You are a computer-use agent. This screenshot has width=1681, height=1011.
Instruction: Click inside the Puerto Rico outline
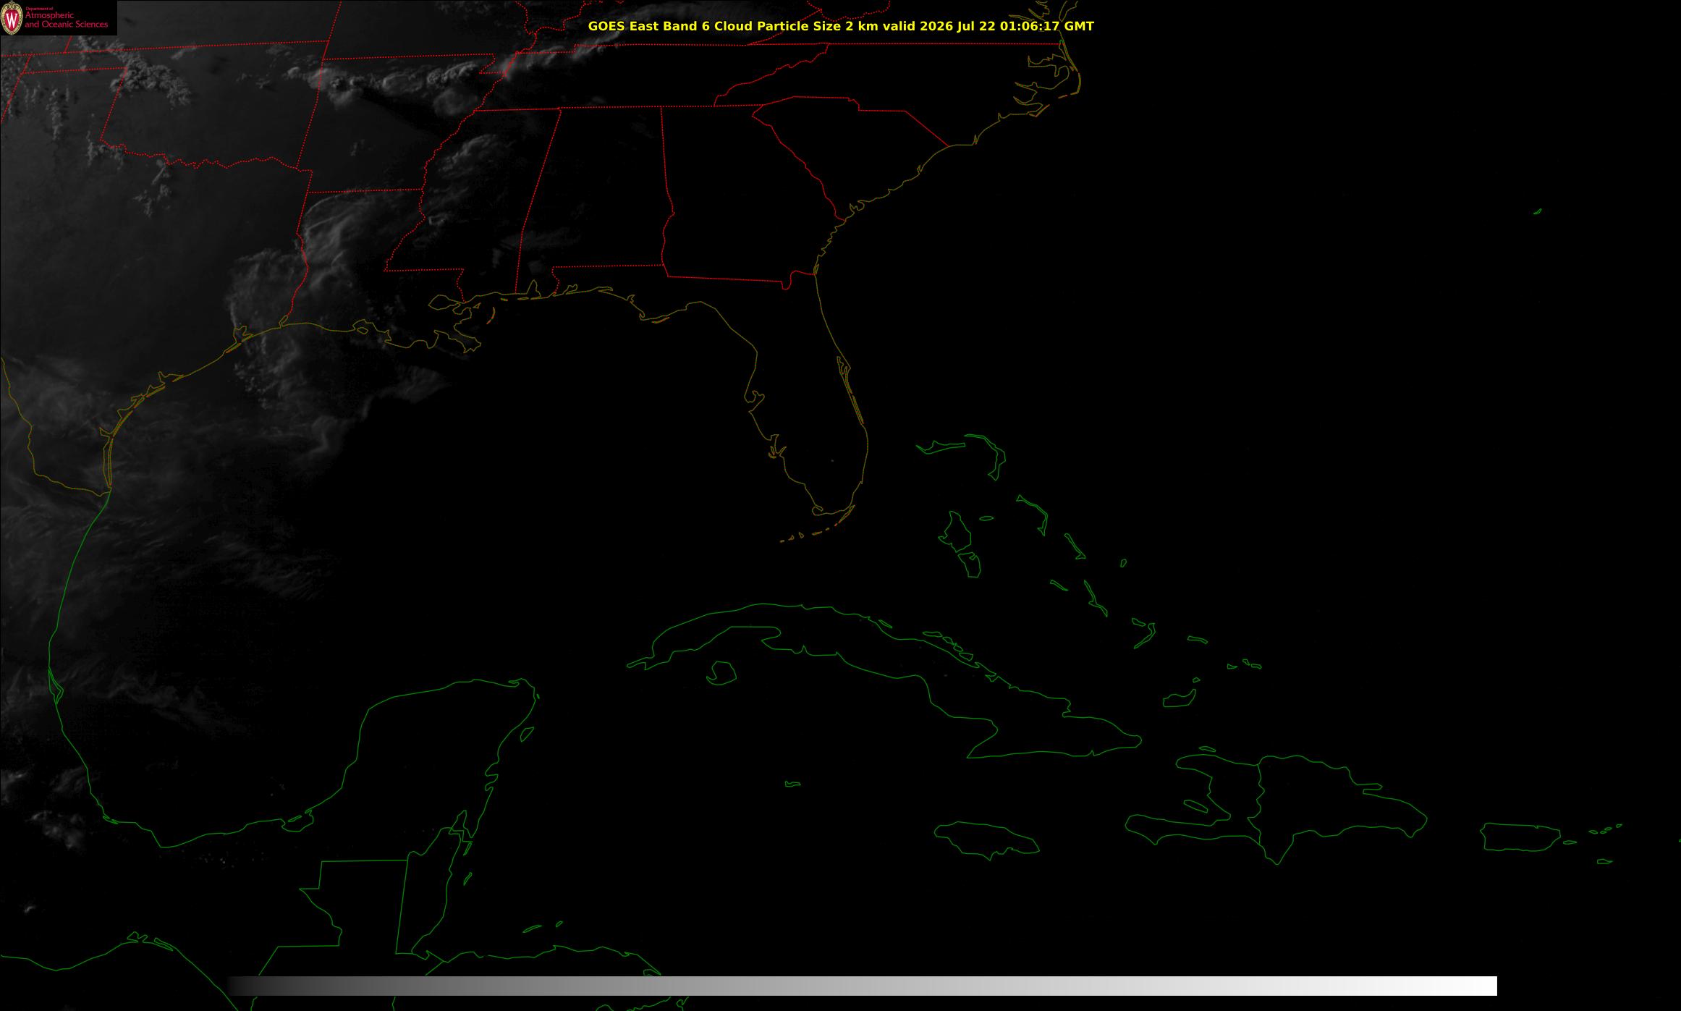click(1520, 837)
